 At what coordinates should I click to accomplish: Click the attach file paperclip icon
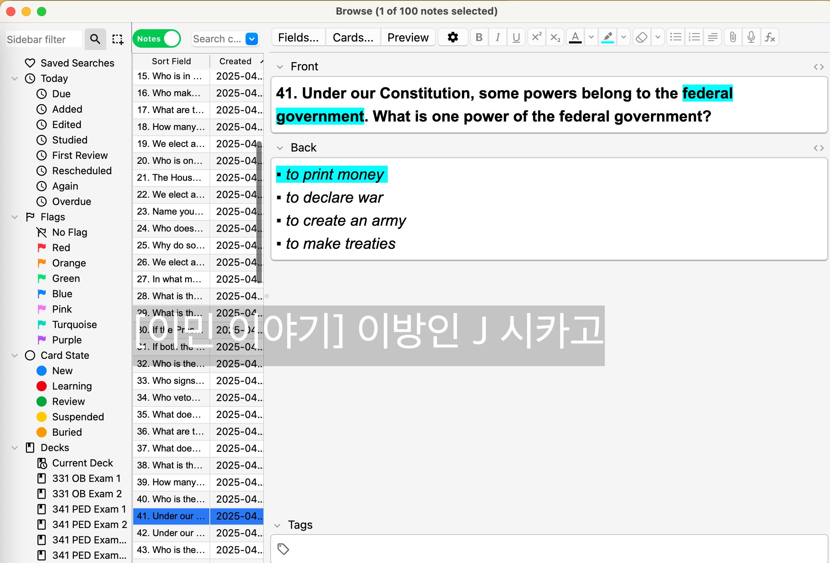733,37
